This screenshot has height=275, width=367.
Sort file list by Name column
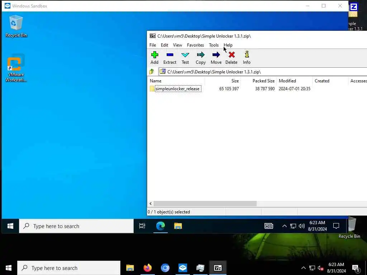176,81
